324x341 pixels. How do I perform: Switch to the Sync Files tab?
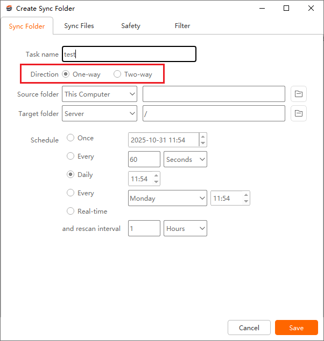[79, 26]
